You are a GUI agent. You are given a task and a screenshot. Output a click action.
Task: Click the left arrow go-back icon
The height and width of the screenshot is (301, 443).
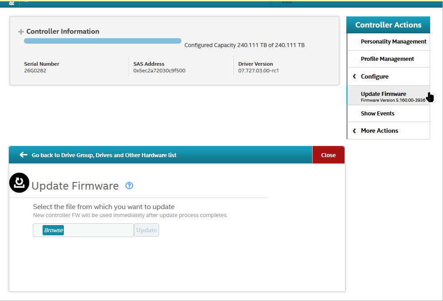(24, 155)
